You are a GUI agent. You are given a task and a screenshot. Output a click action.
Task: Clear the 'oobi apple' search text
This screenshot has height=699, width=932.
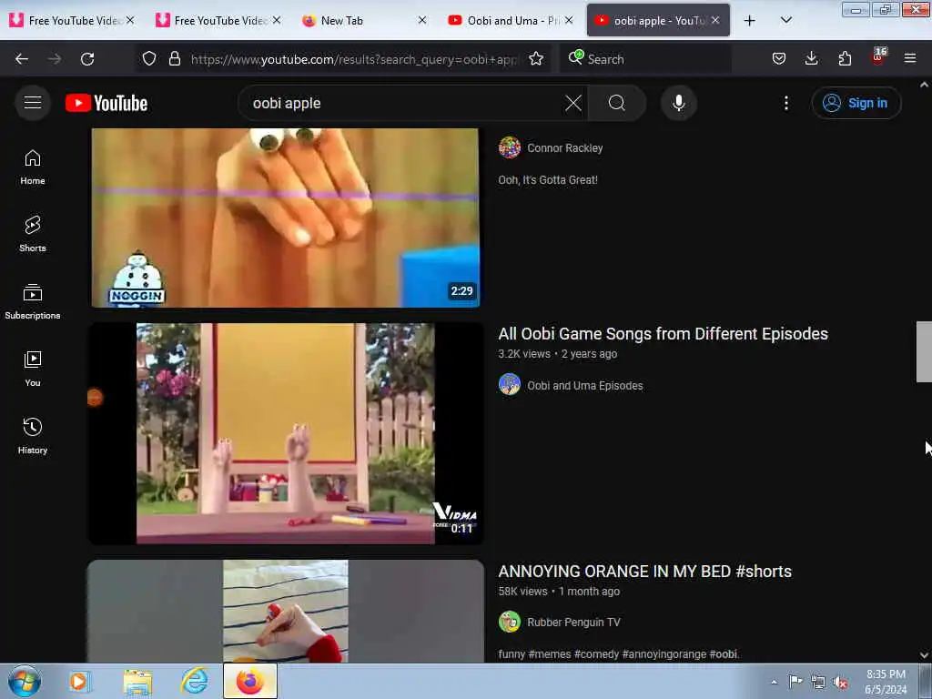click(x=573, y=103)
